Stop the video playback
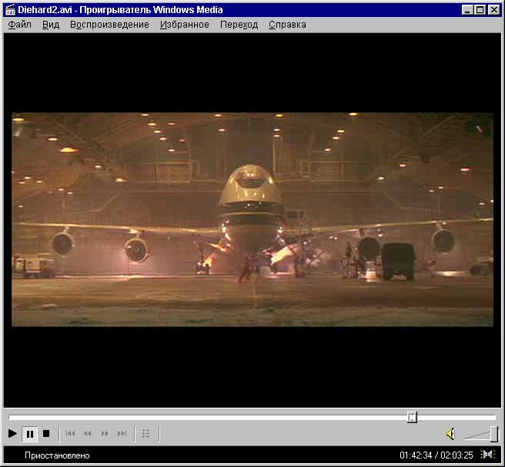 (x=46, y=434)
